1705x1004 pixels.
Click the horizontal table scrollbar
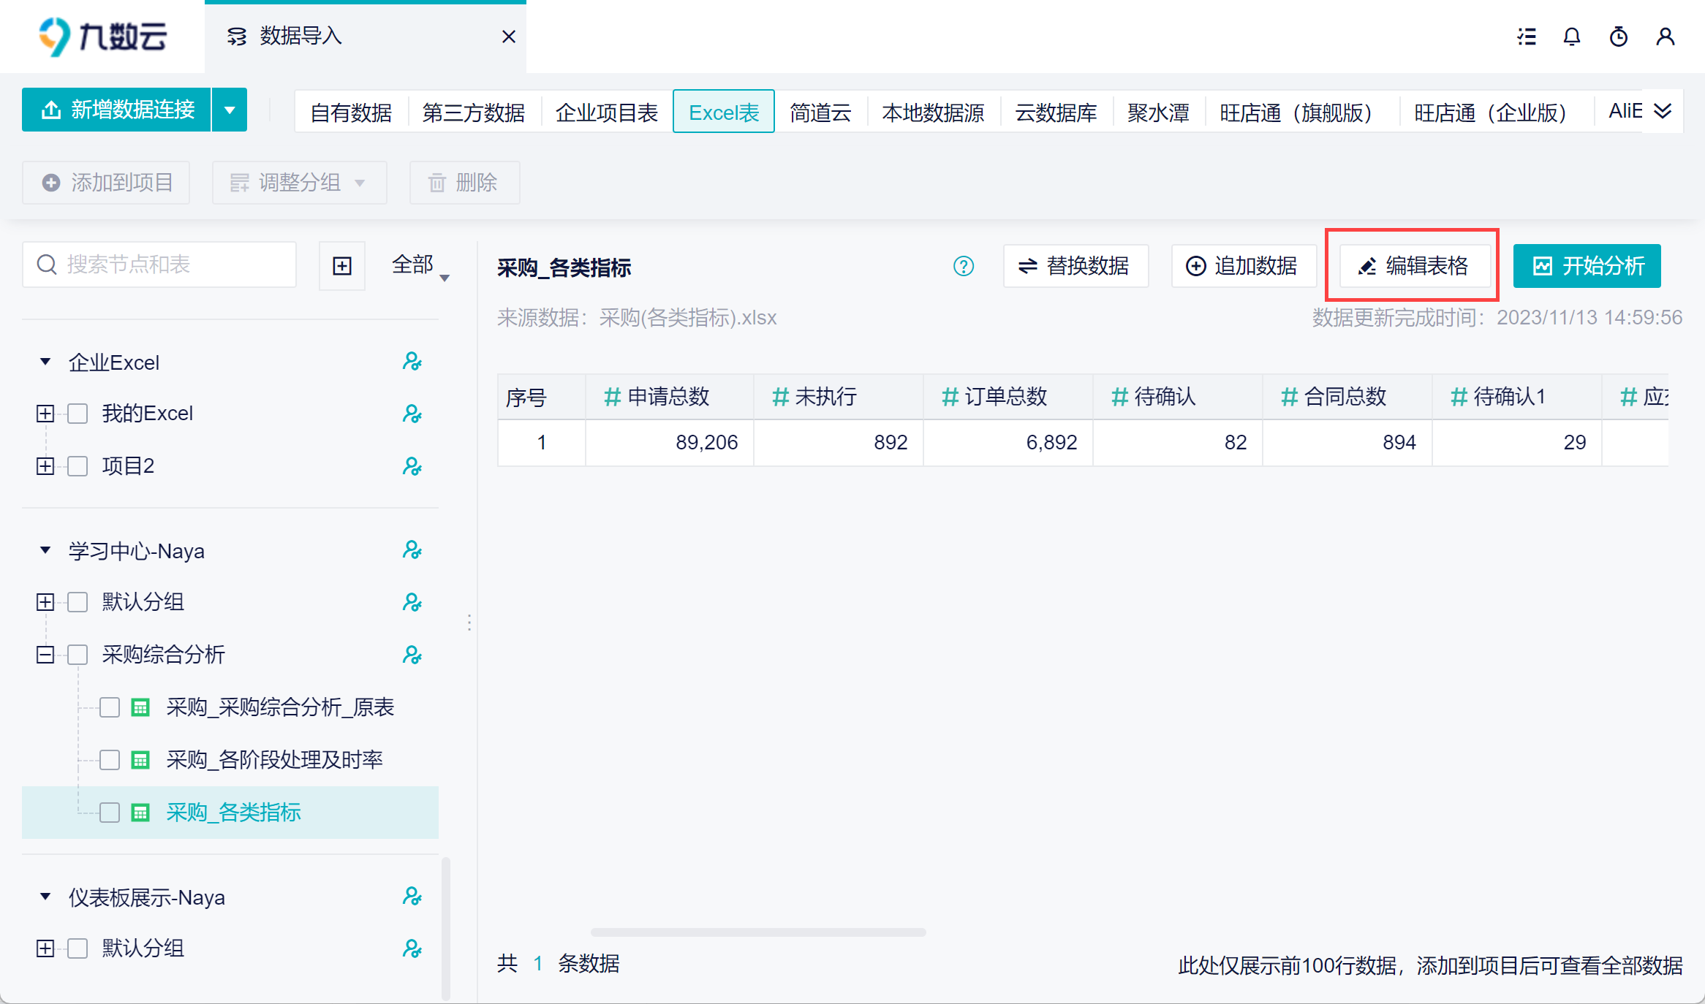758,932
